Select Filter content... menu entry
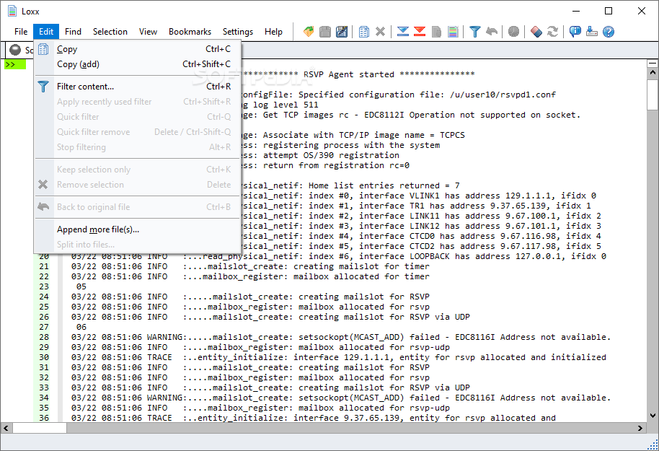659x451 pixels. click(x=138, y=87)
